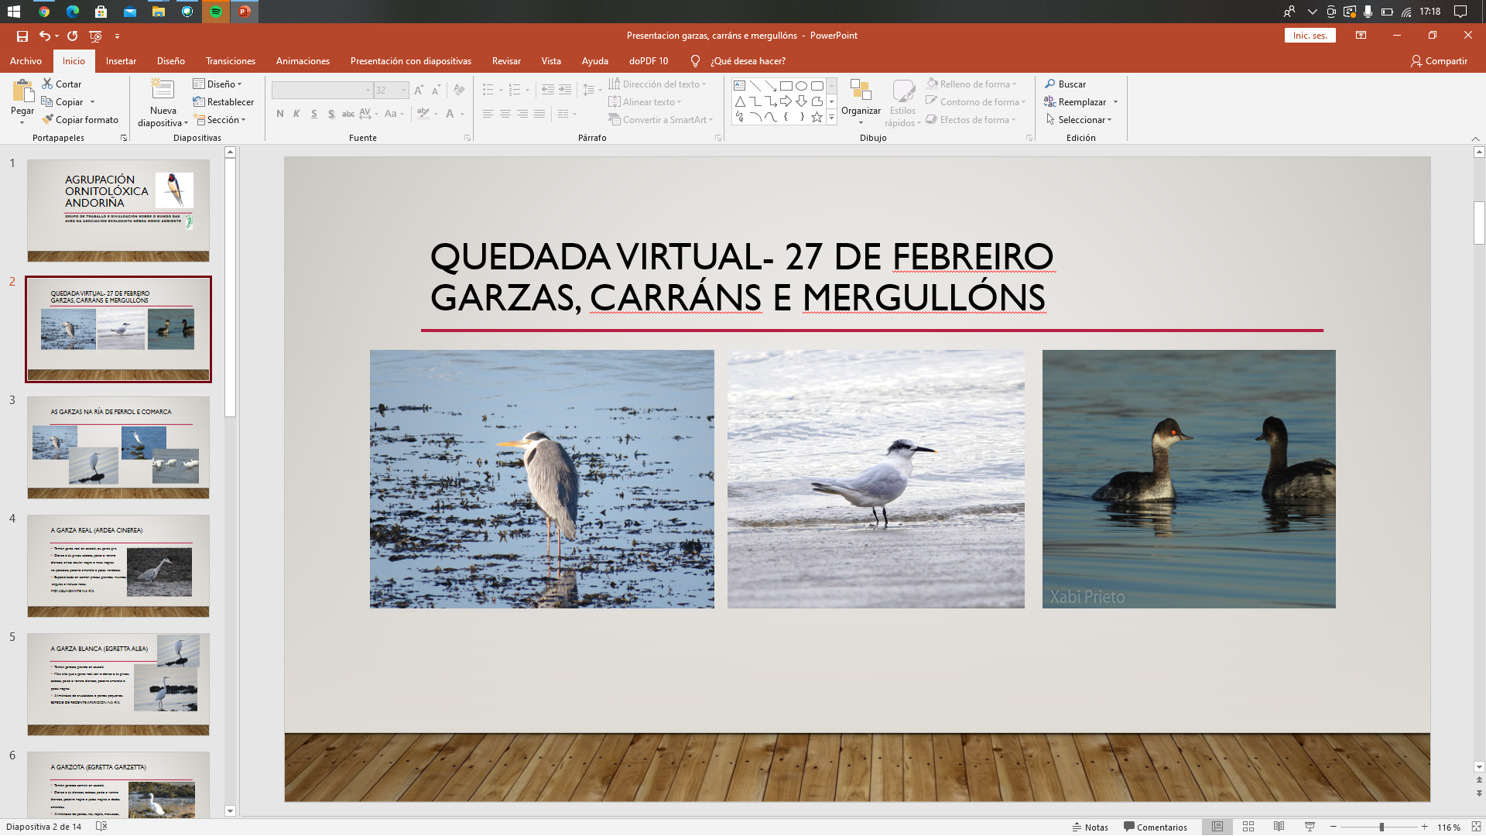Click Nueva diapositiva icon
The height and width of the screenshot is (836, 1486).
tap(163, 90)
